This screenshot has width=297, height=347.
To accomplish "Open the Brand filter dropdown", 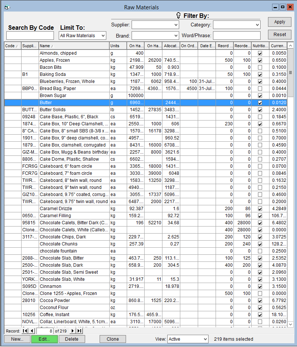I will click(x=176, y=35).
